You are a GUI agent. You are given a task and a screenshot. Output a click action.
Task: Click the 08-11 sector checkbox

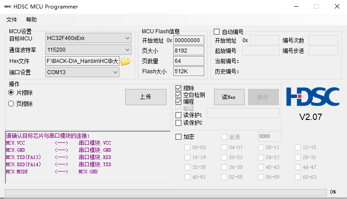tap(261, 147)
